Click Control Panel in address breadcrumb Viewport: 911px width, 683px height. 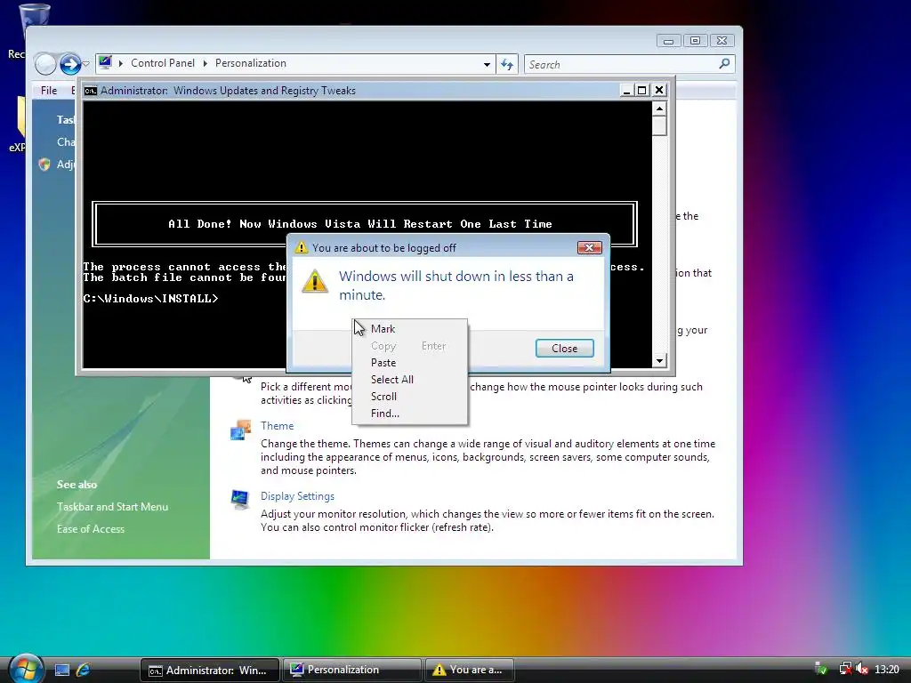(x=163, y=63)
